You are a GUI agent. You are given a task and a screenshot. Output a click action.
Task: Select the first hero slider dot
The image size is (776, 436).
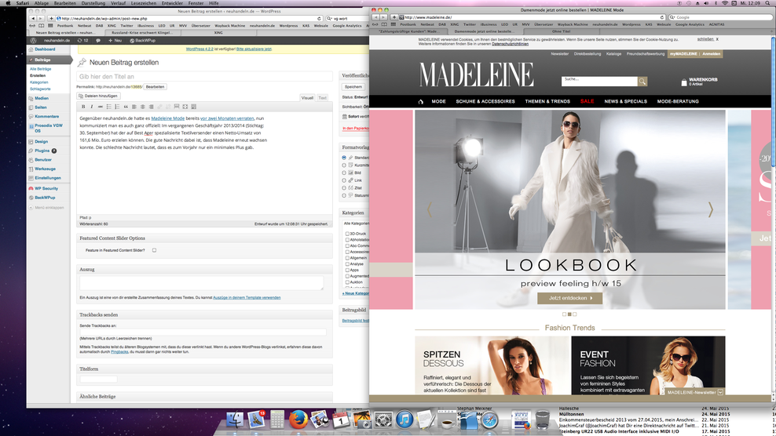point(564,314)
